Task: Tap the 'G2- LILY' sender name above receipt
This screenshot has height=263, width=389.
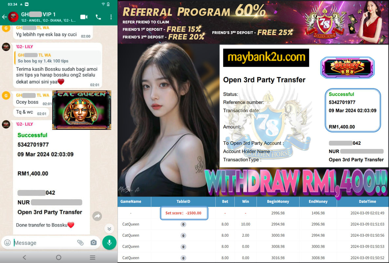Action: tap(24, 124)
